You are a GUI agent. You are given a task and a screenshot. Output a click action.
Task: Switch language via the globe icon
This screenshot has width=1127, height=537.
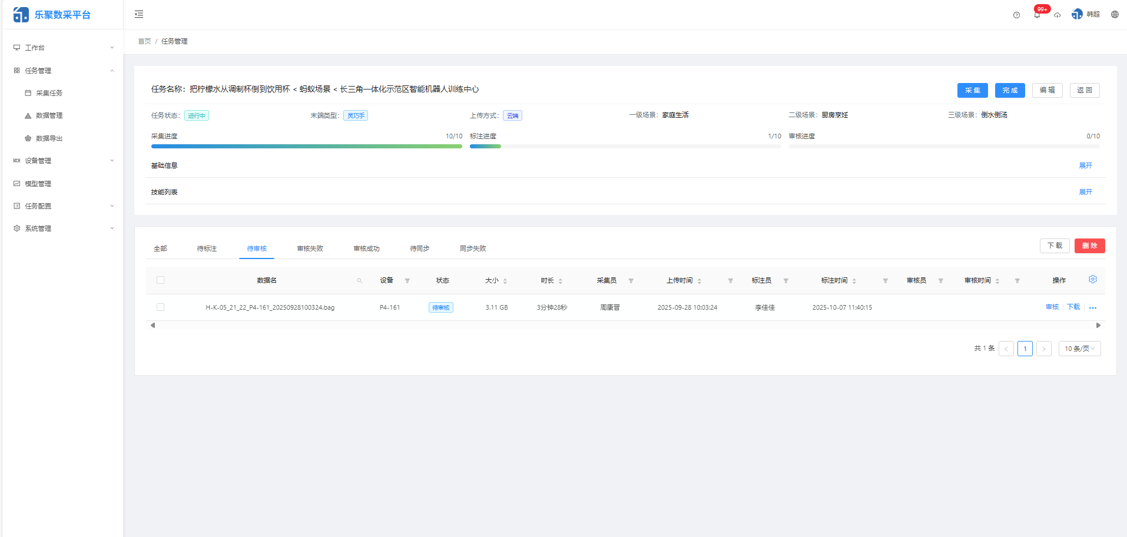point(1114,14)
